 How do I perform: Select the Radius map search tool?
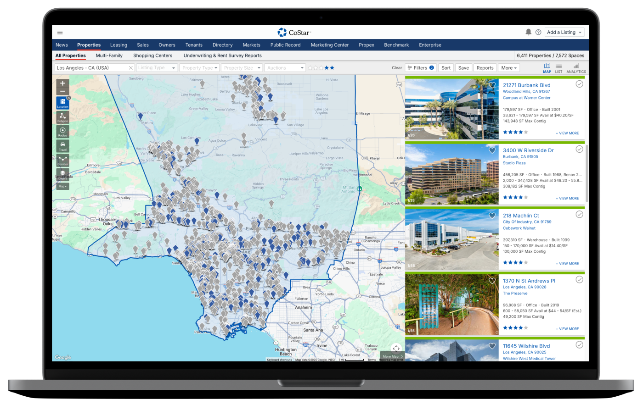63,131
